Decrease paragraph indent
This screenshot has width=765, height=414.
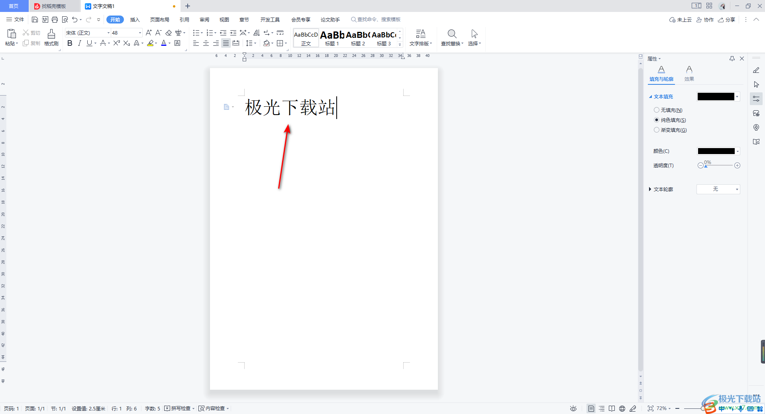point(223,33)
